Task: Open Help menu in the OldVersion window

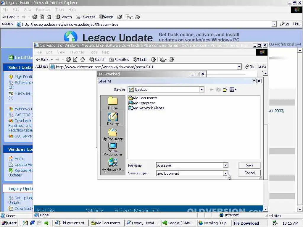Action: click(106, 52)
